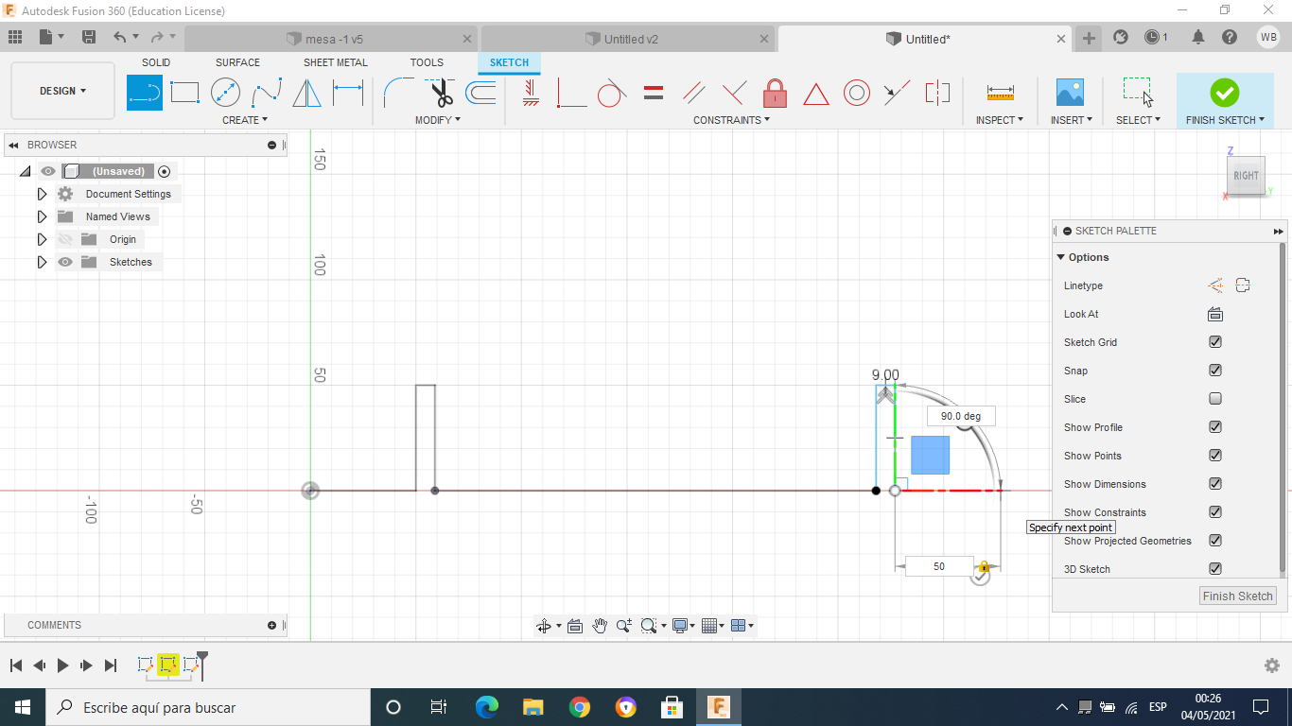
Task: Open the DESIGN workspace dropdown
Action: [62, 91]
